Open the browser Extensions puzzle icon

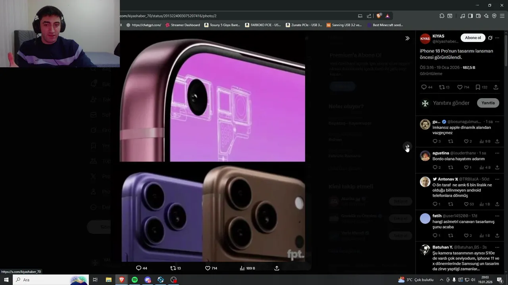tap(442, 16)
